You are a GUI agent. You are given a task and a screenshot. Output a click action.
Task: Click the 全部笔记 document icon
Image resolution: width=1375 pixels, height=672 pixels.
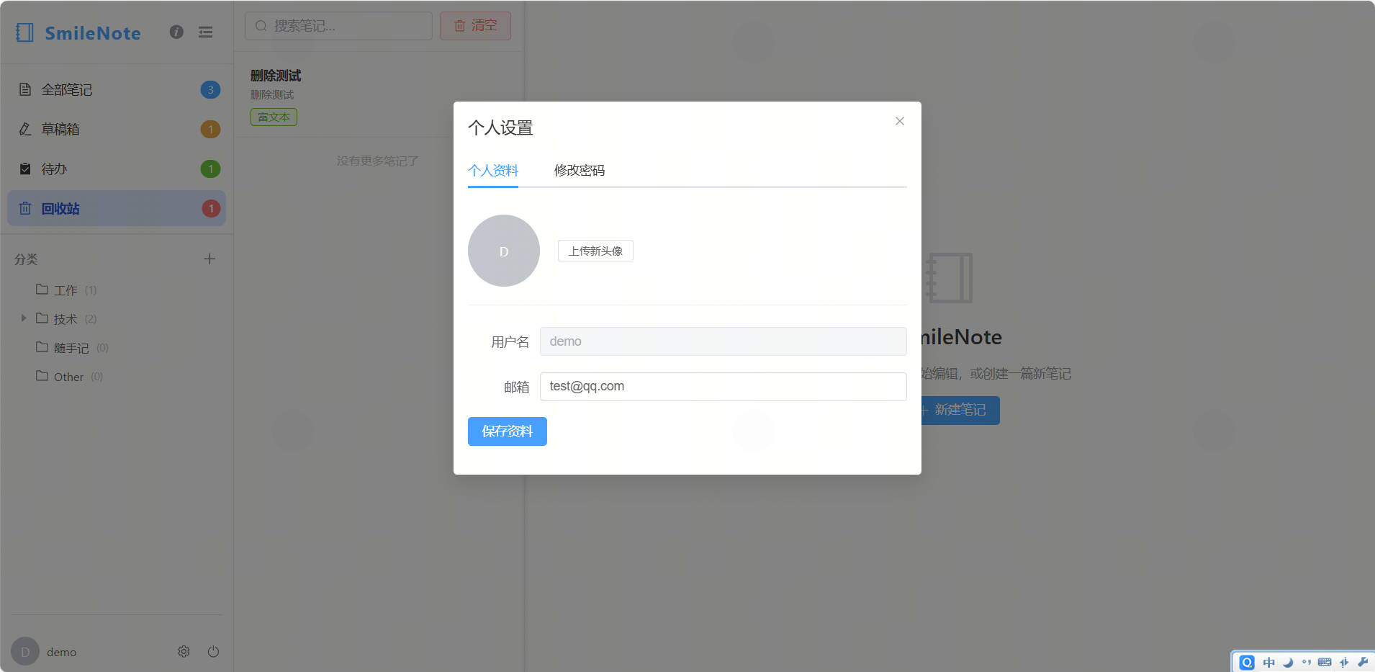tap(25, 89)
